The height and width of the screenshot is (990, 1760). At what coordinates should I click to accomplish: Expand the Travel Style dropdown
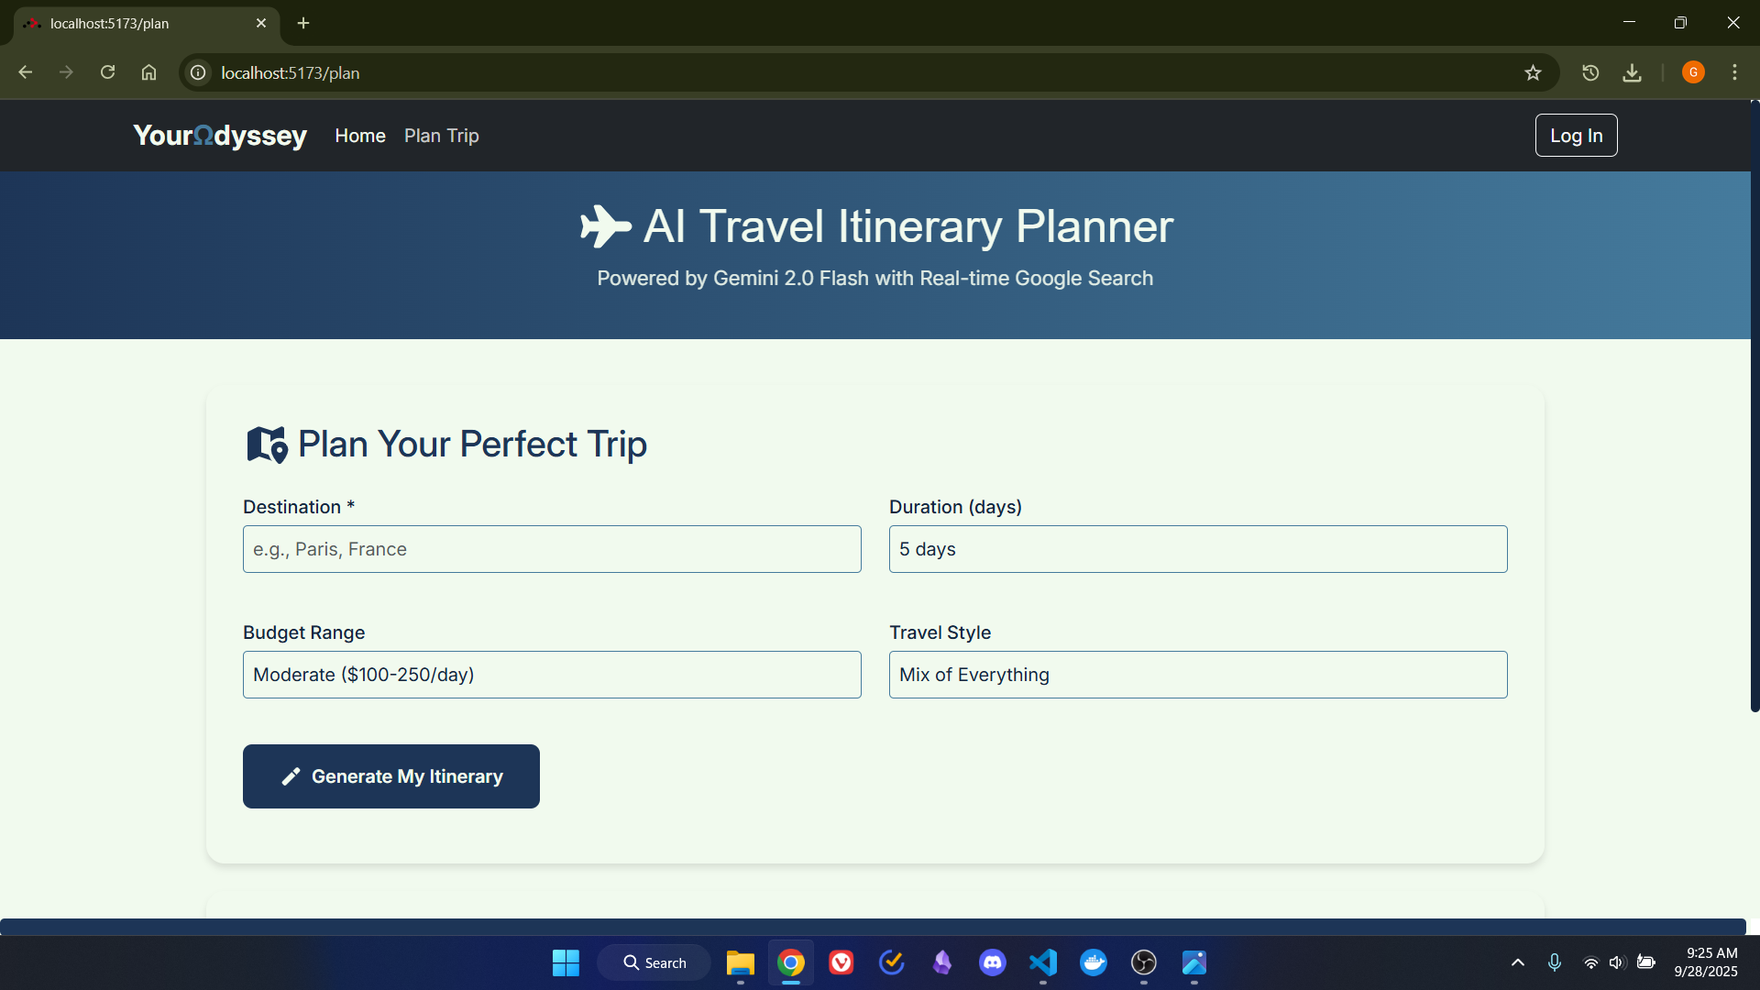pos(1197,675)
